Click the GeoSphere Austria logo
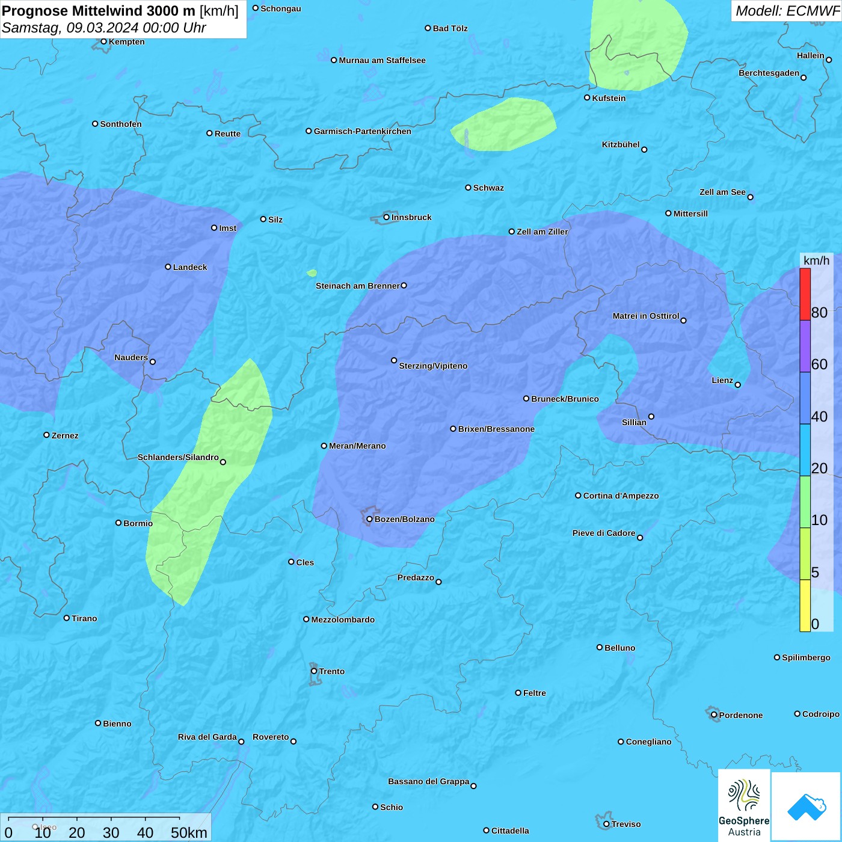The image size is (842, 842). pos(744,805)
